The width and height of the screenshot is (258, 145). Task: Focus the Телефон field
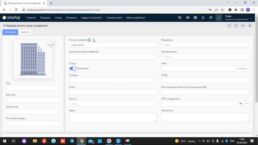pos(113,80)
